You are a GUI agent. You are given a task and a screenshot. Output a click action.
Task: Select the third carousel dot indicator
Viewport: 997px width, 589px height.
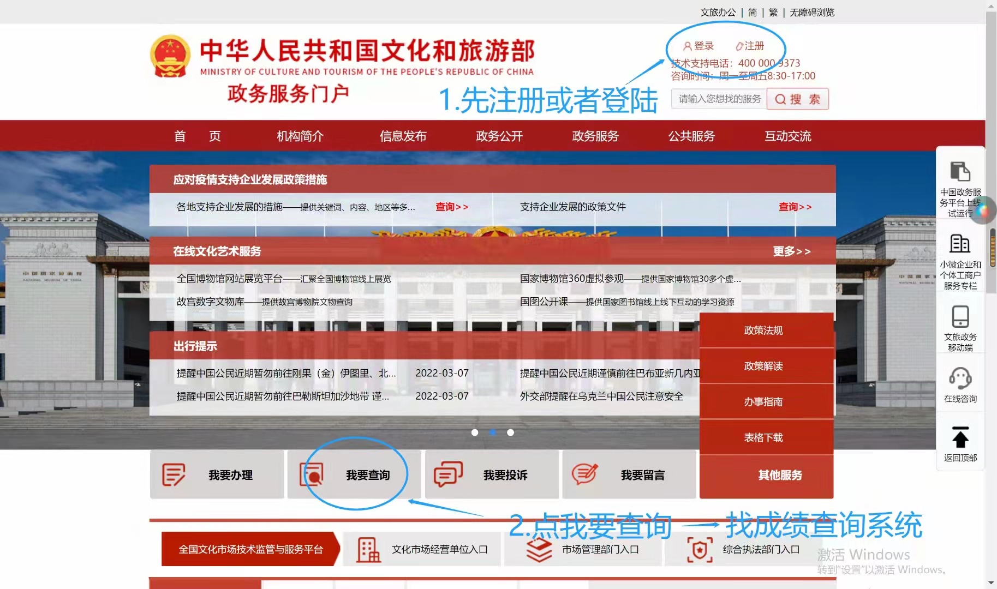click(510, 432)
